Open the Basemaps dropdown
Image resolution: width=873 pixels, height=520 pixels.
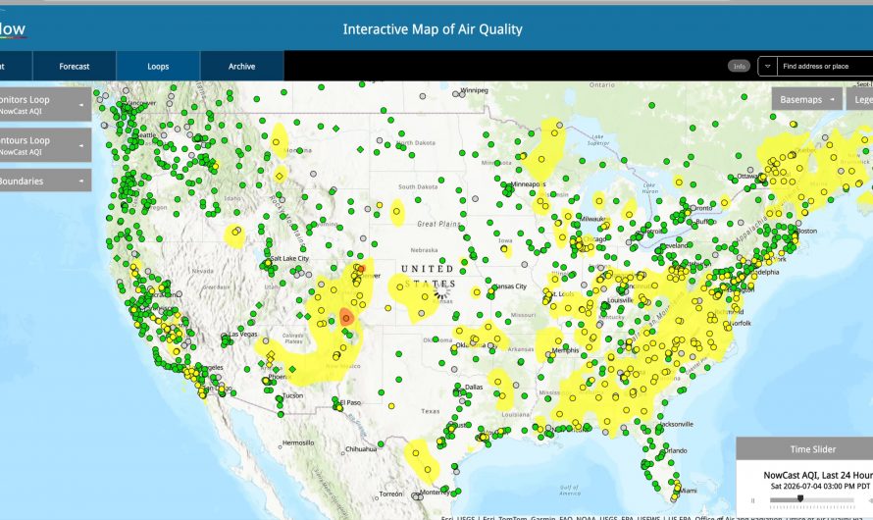click(806, 100)
